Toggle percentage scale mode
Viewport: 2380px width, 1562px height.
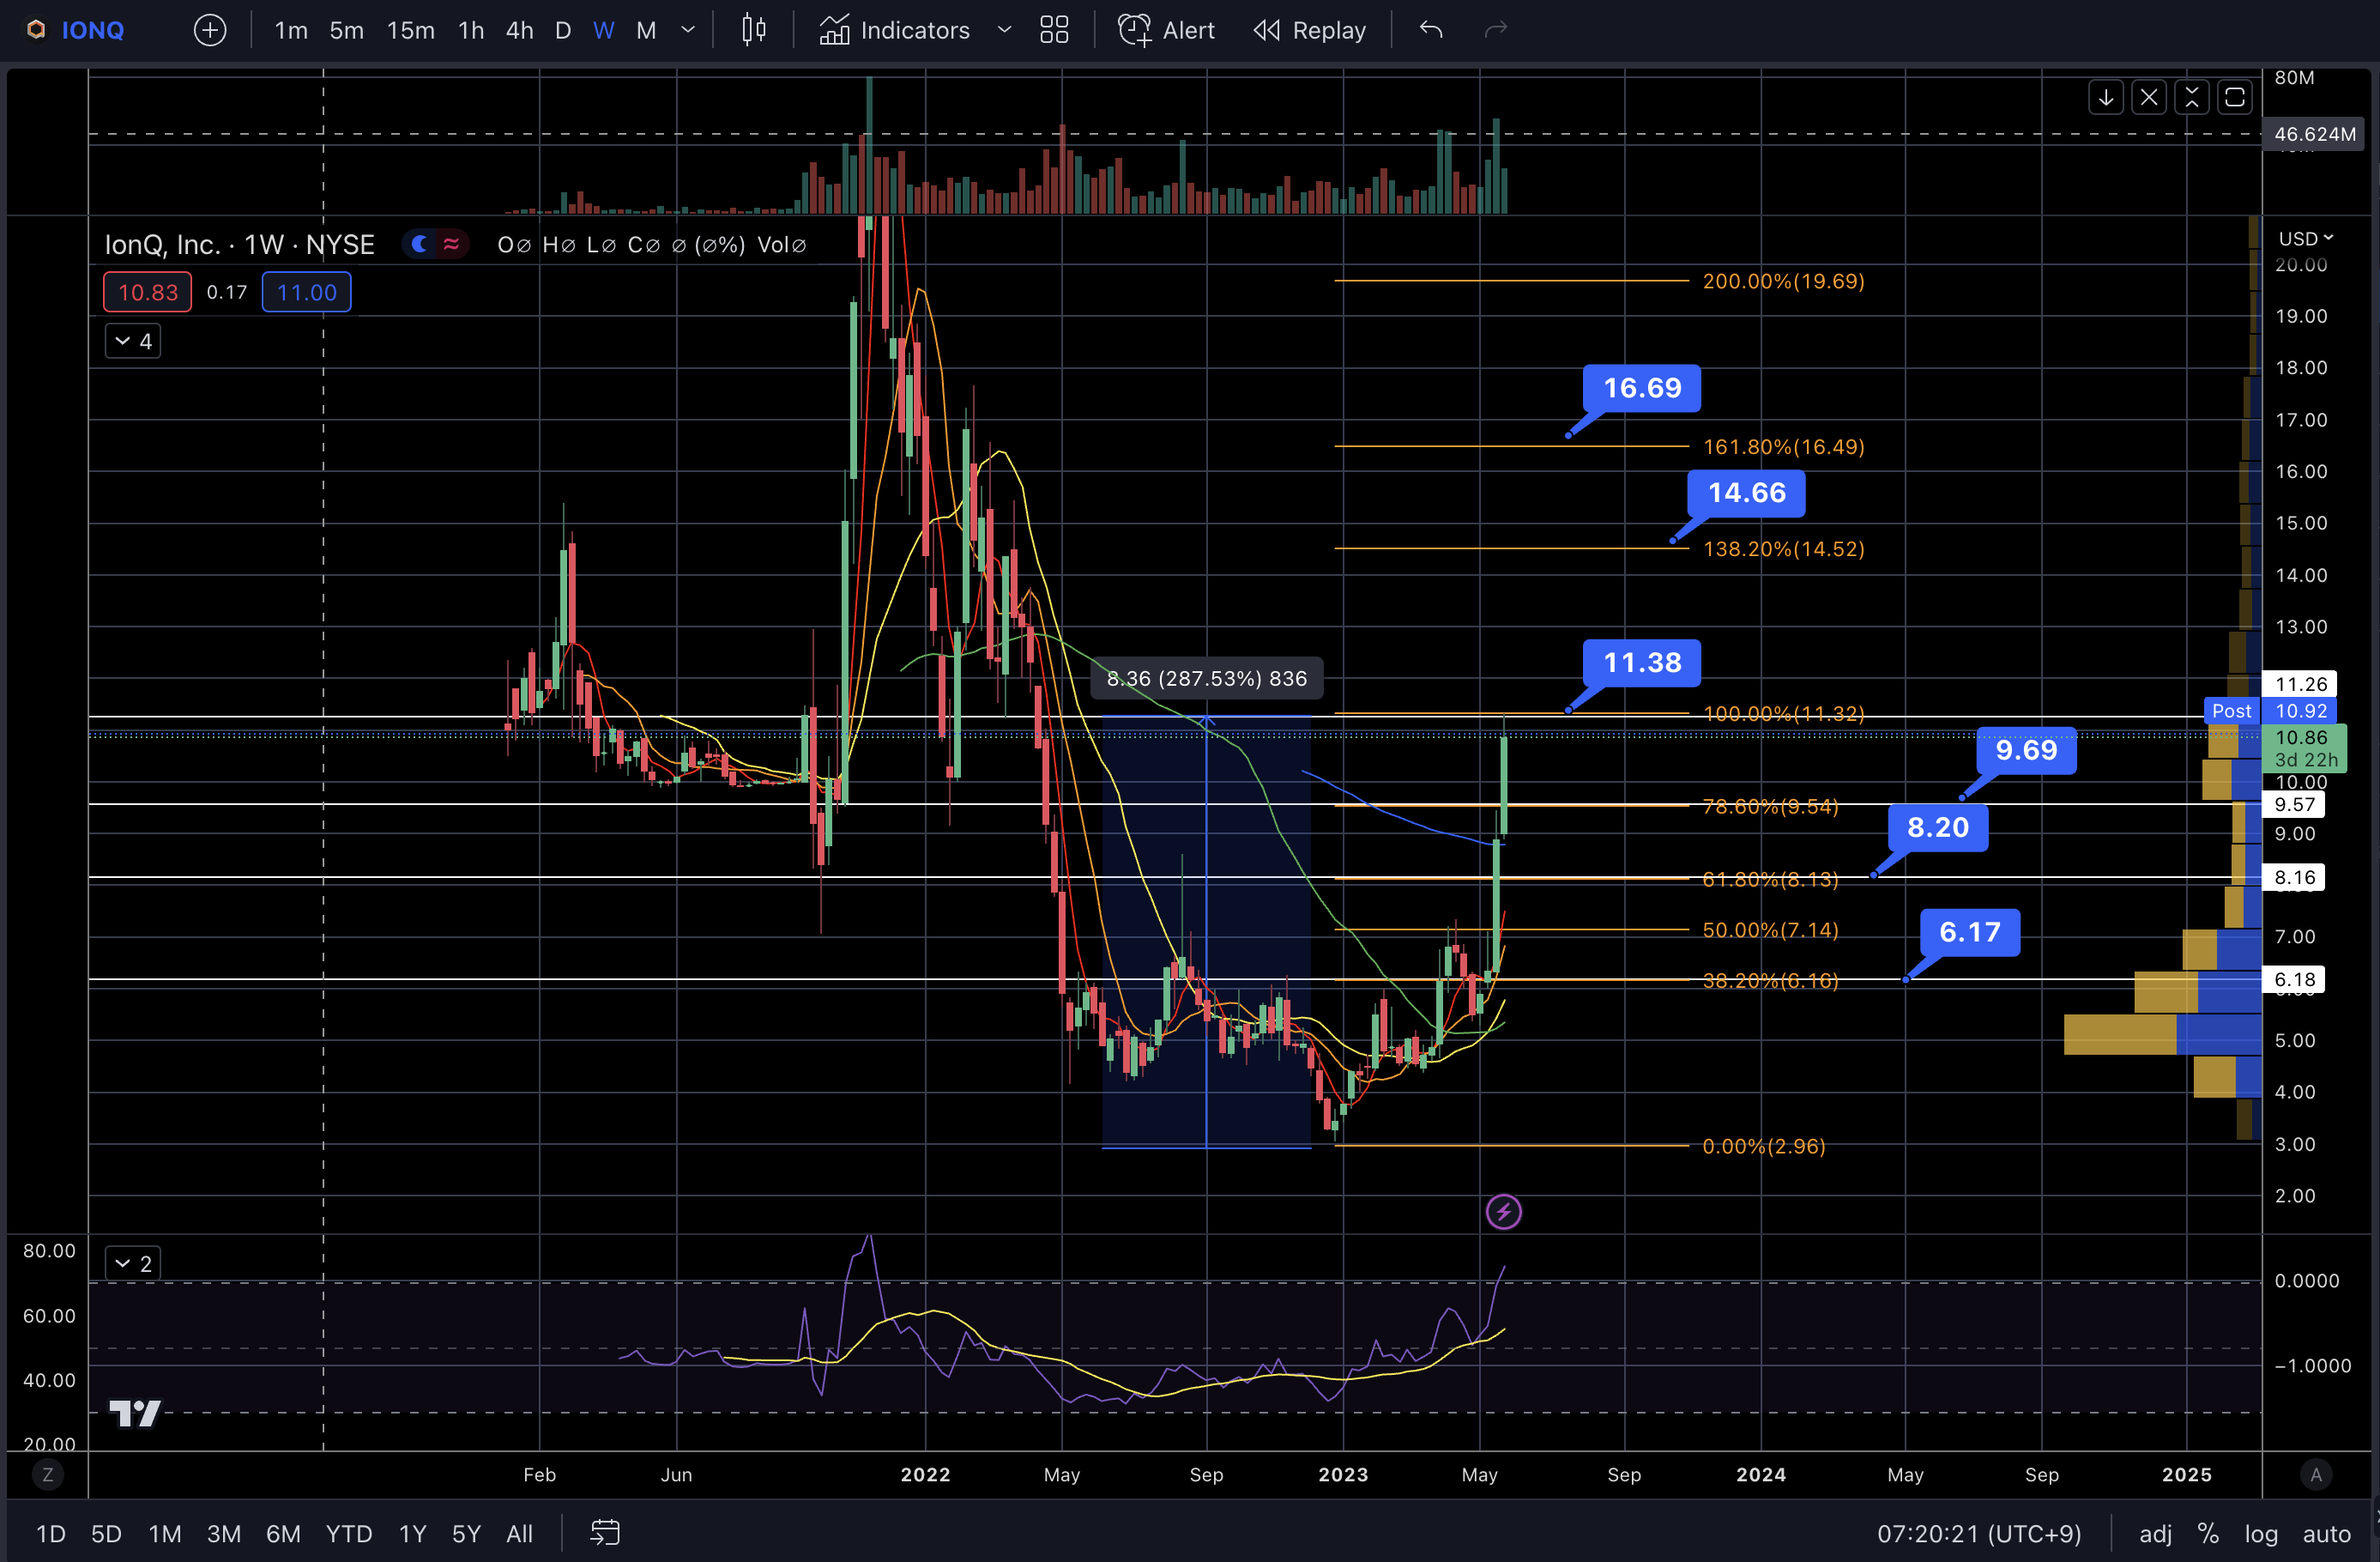tap(2208, 1533)
